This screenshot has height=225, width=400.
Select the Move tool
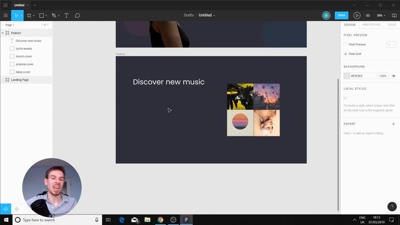[16, 15]
